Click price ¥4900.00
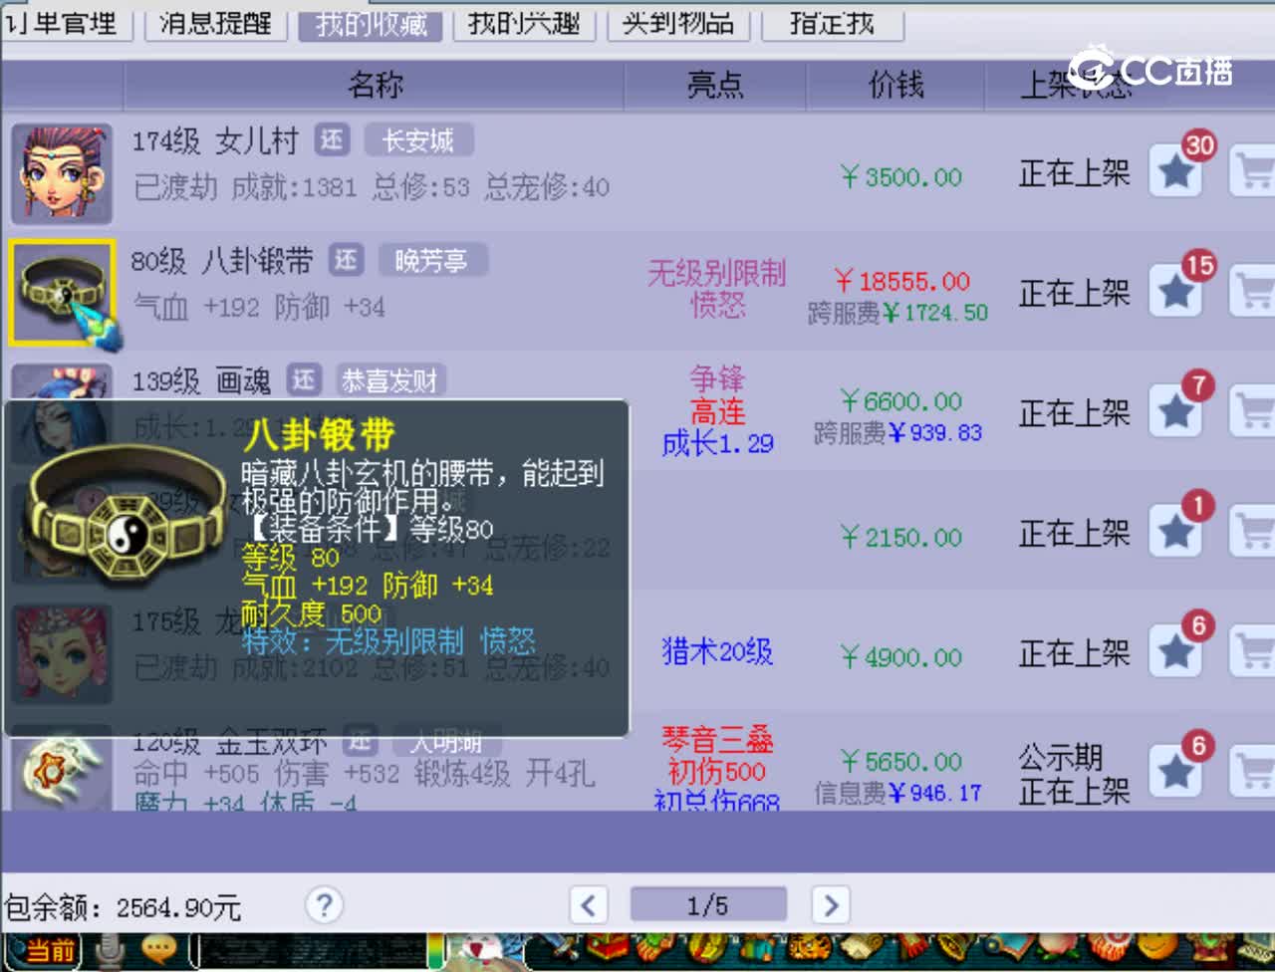The width and height of the screenshot is (1275, 972). pos(901,657)
